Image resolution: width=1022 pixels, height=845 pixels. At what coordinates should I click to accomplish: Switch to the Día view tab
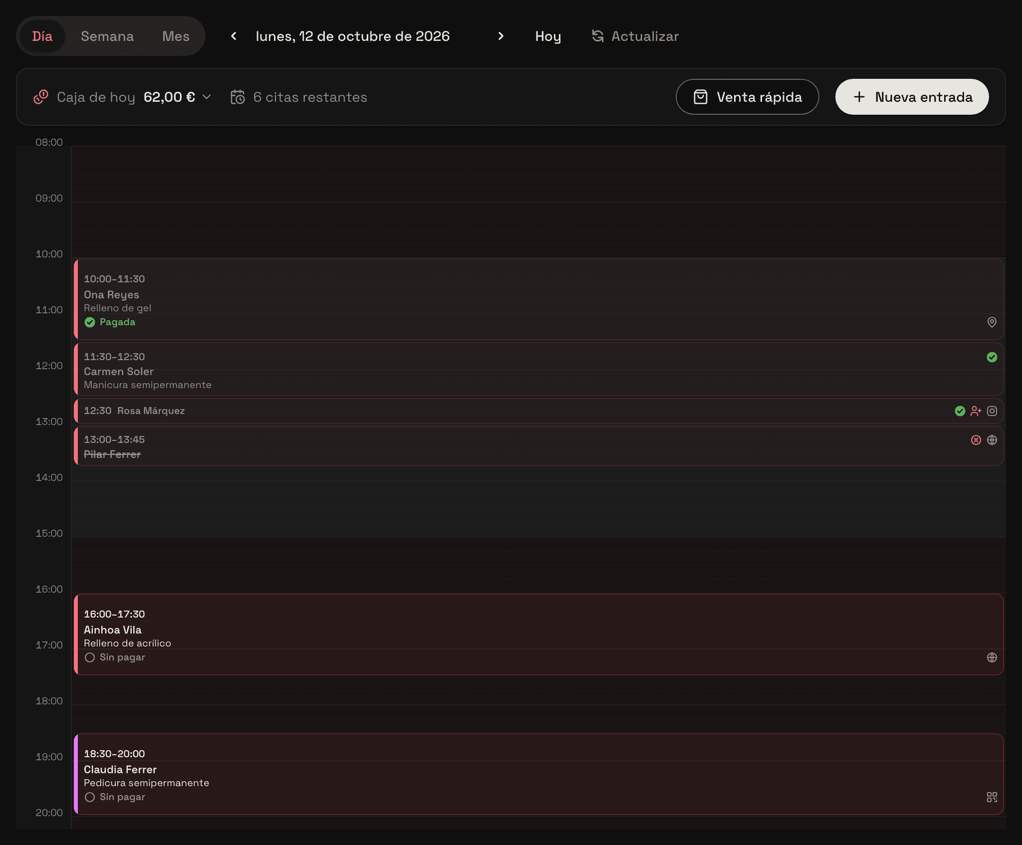[x=42, y=36]
